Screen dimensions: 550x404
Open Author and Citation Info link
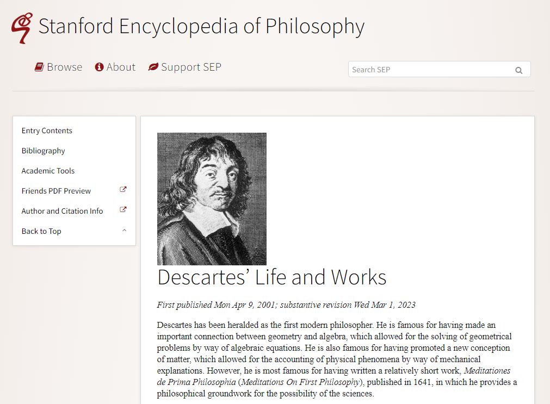point(62,211)
